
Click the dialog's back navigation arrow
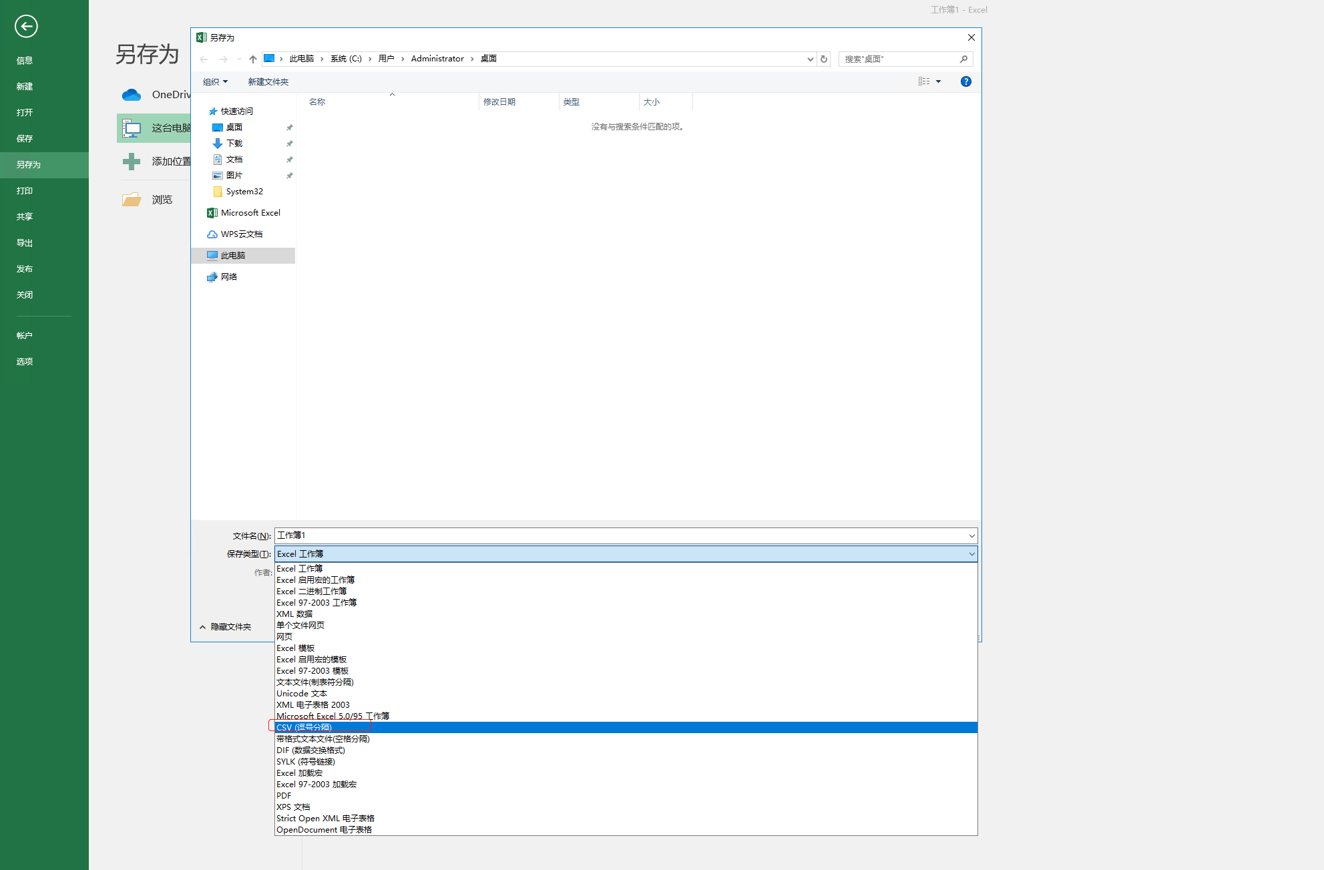click(x=204, y=59)
